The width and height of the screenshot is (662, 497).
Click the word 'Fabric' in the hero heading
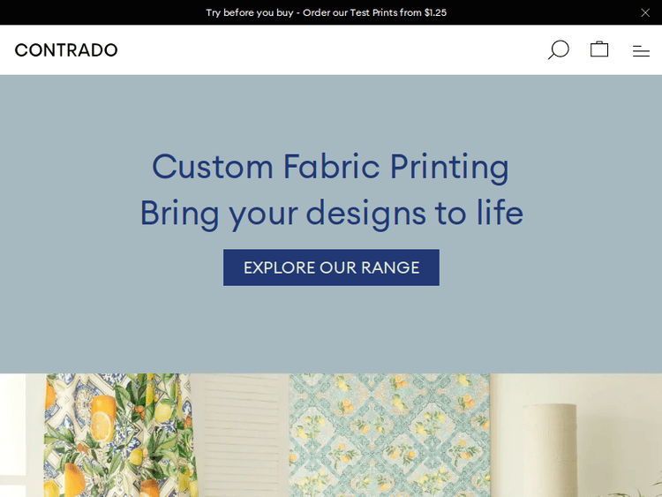coord(331,167)
